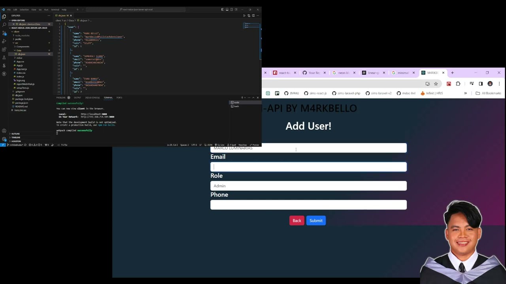Open sims-react-js bookmark
This screenshot has width=506, height=284.
pyautogui.click(x=315, y=93)
